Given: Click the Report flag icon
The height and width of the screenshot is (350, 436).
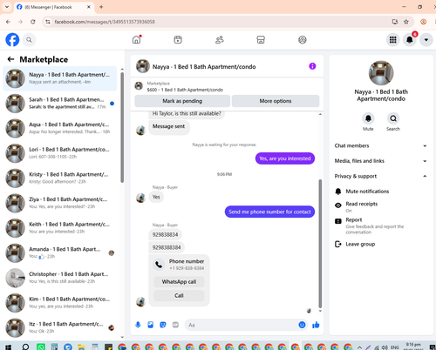Looking at the screenshot, I should (x=338, y=221).
